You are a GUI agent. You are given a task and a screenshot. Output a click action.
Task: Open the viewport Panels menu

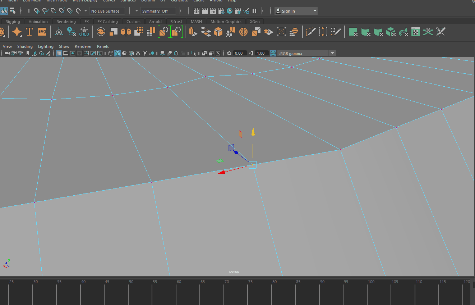point(103,46)
